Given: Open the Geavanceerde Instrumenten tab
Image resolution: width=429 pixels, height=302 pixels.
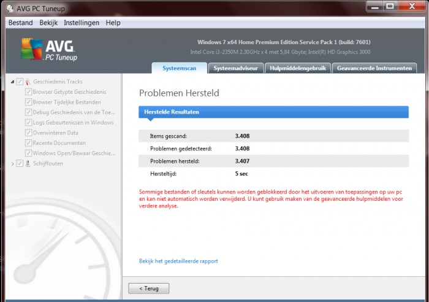Looking at the screenshot, I should tap(374, 68).
